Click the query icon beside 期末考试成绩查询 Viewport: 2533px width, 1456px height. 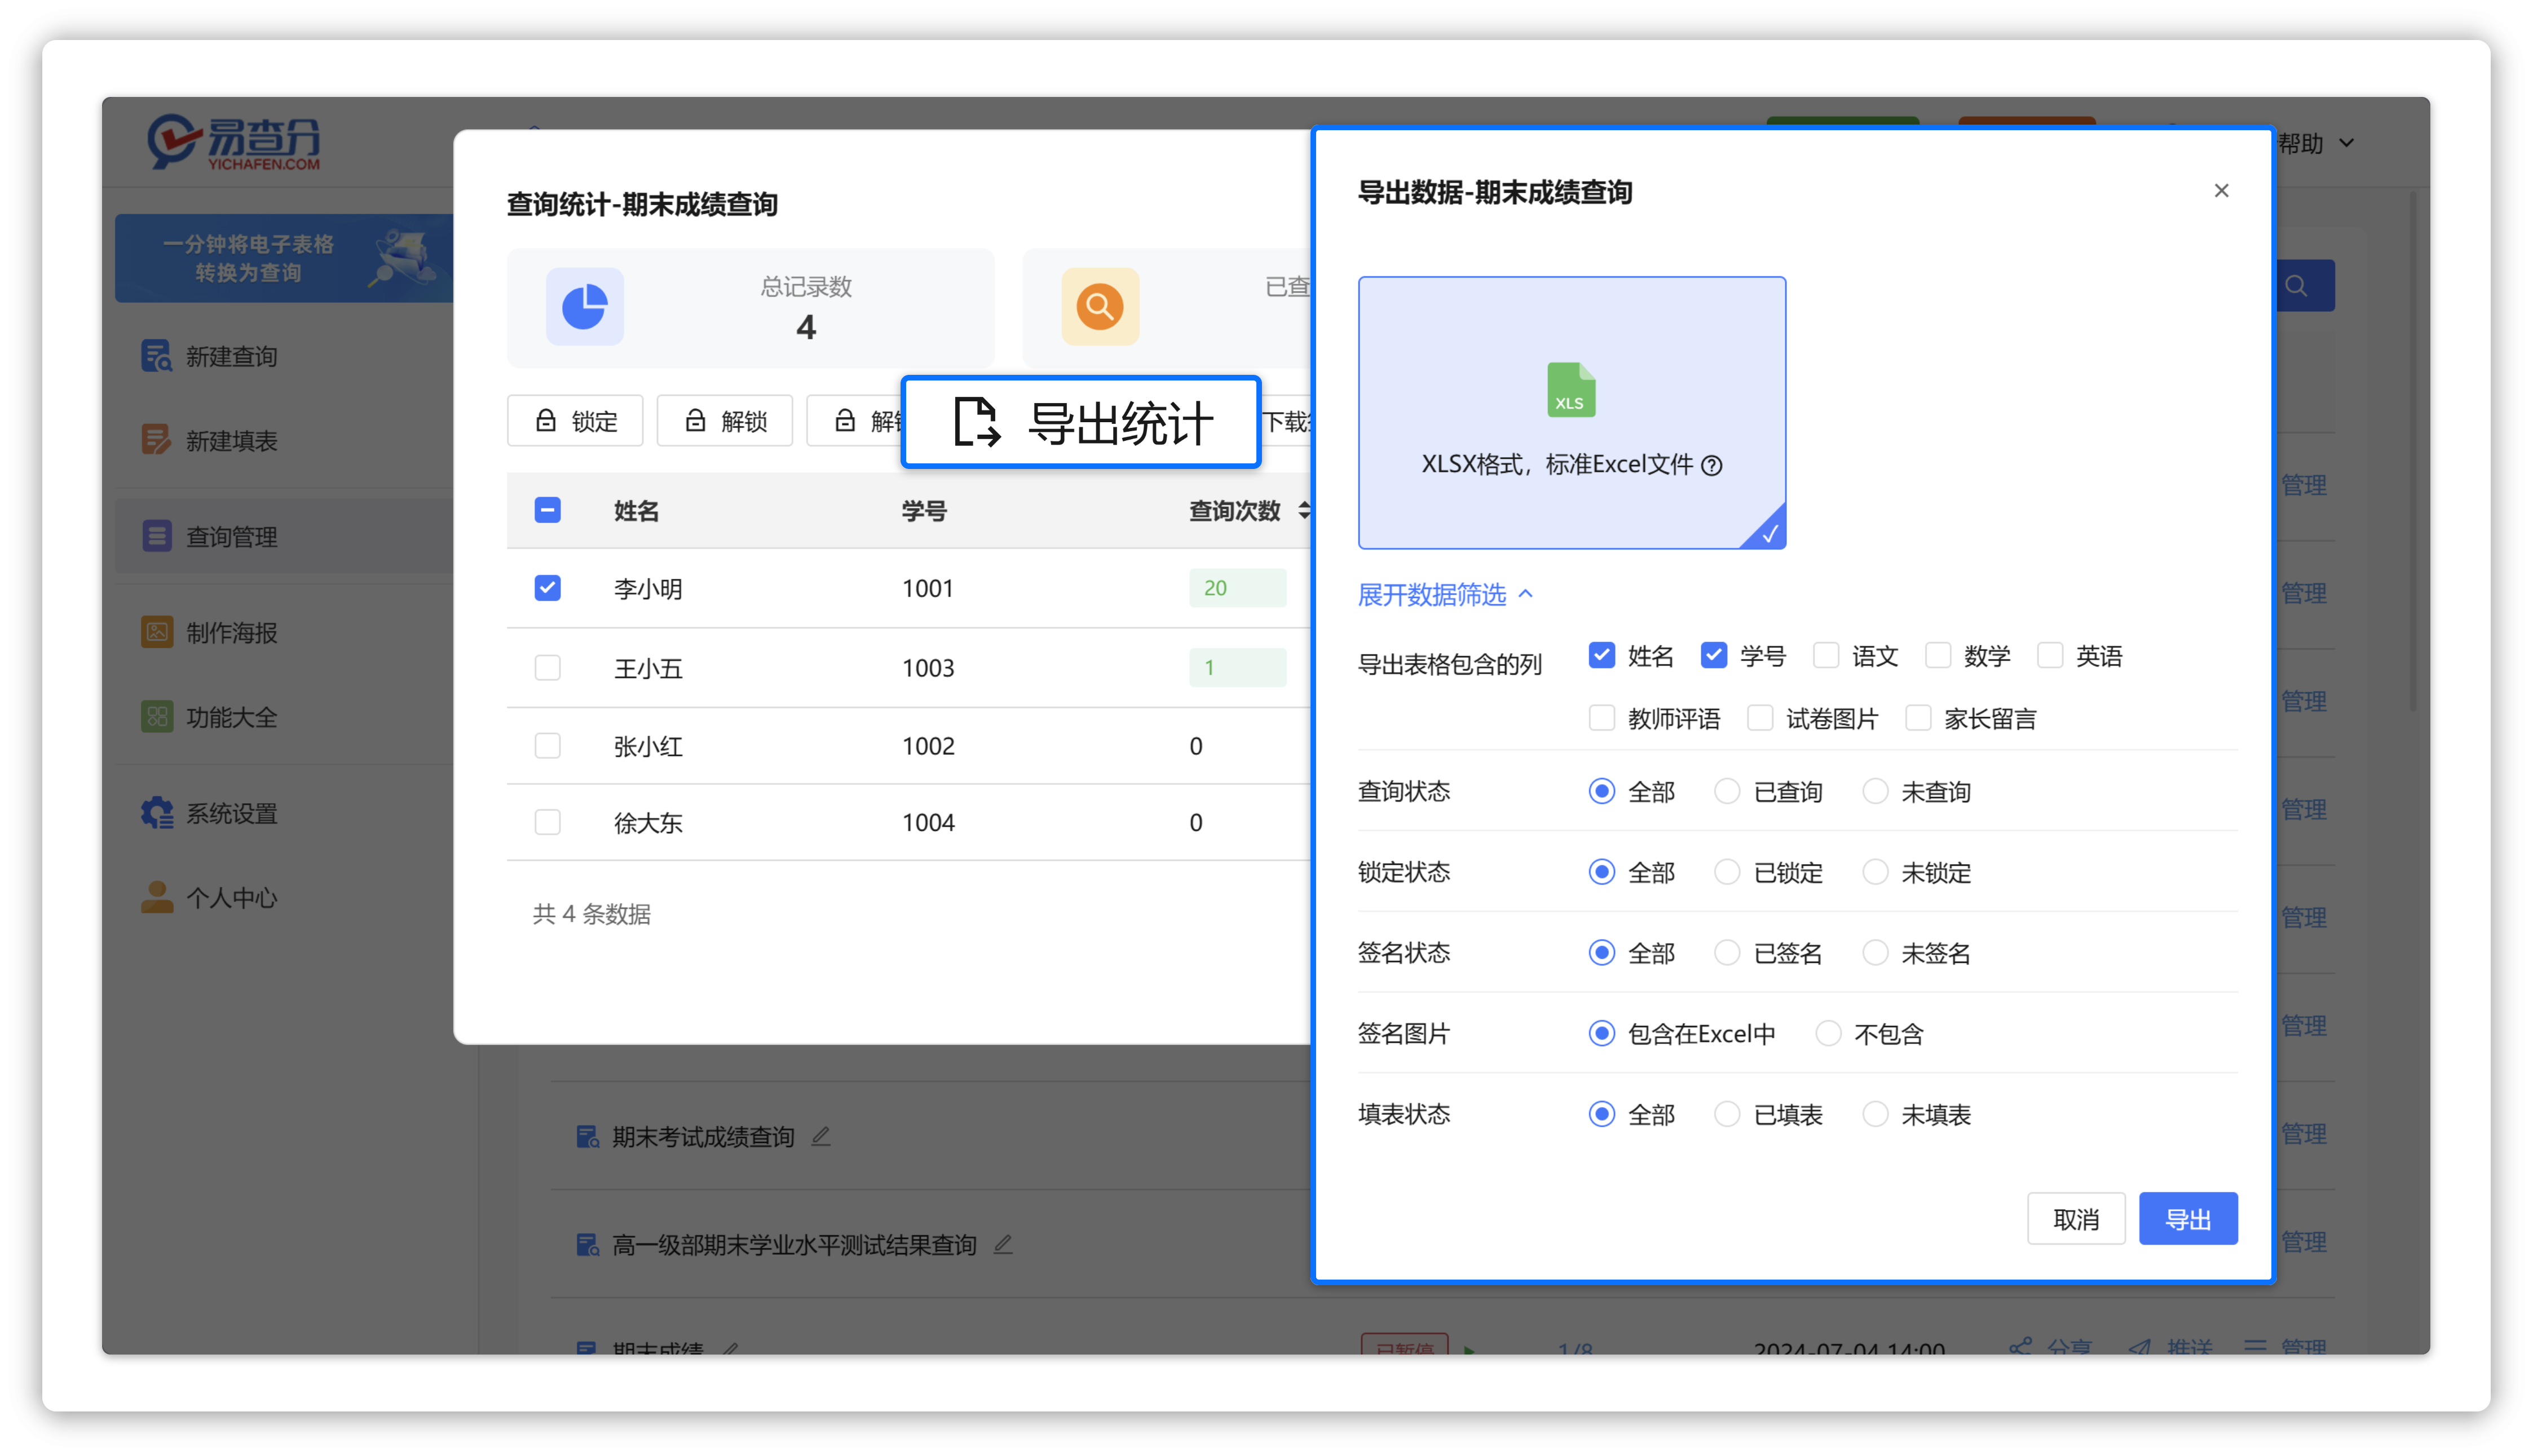(x=587, y=1137)
